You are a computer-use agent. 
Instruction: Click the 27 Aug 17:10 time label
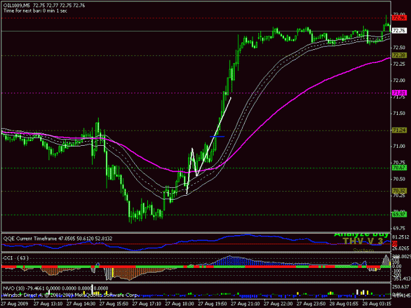(147, 304)
